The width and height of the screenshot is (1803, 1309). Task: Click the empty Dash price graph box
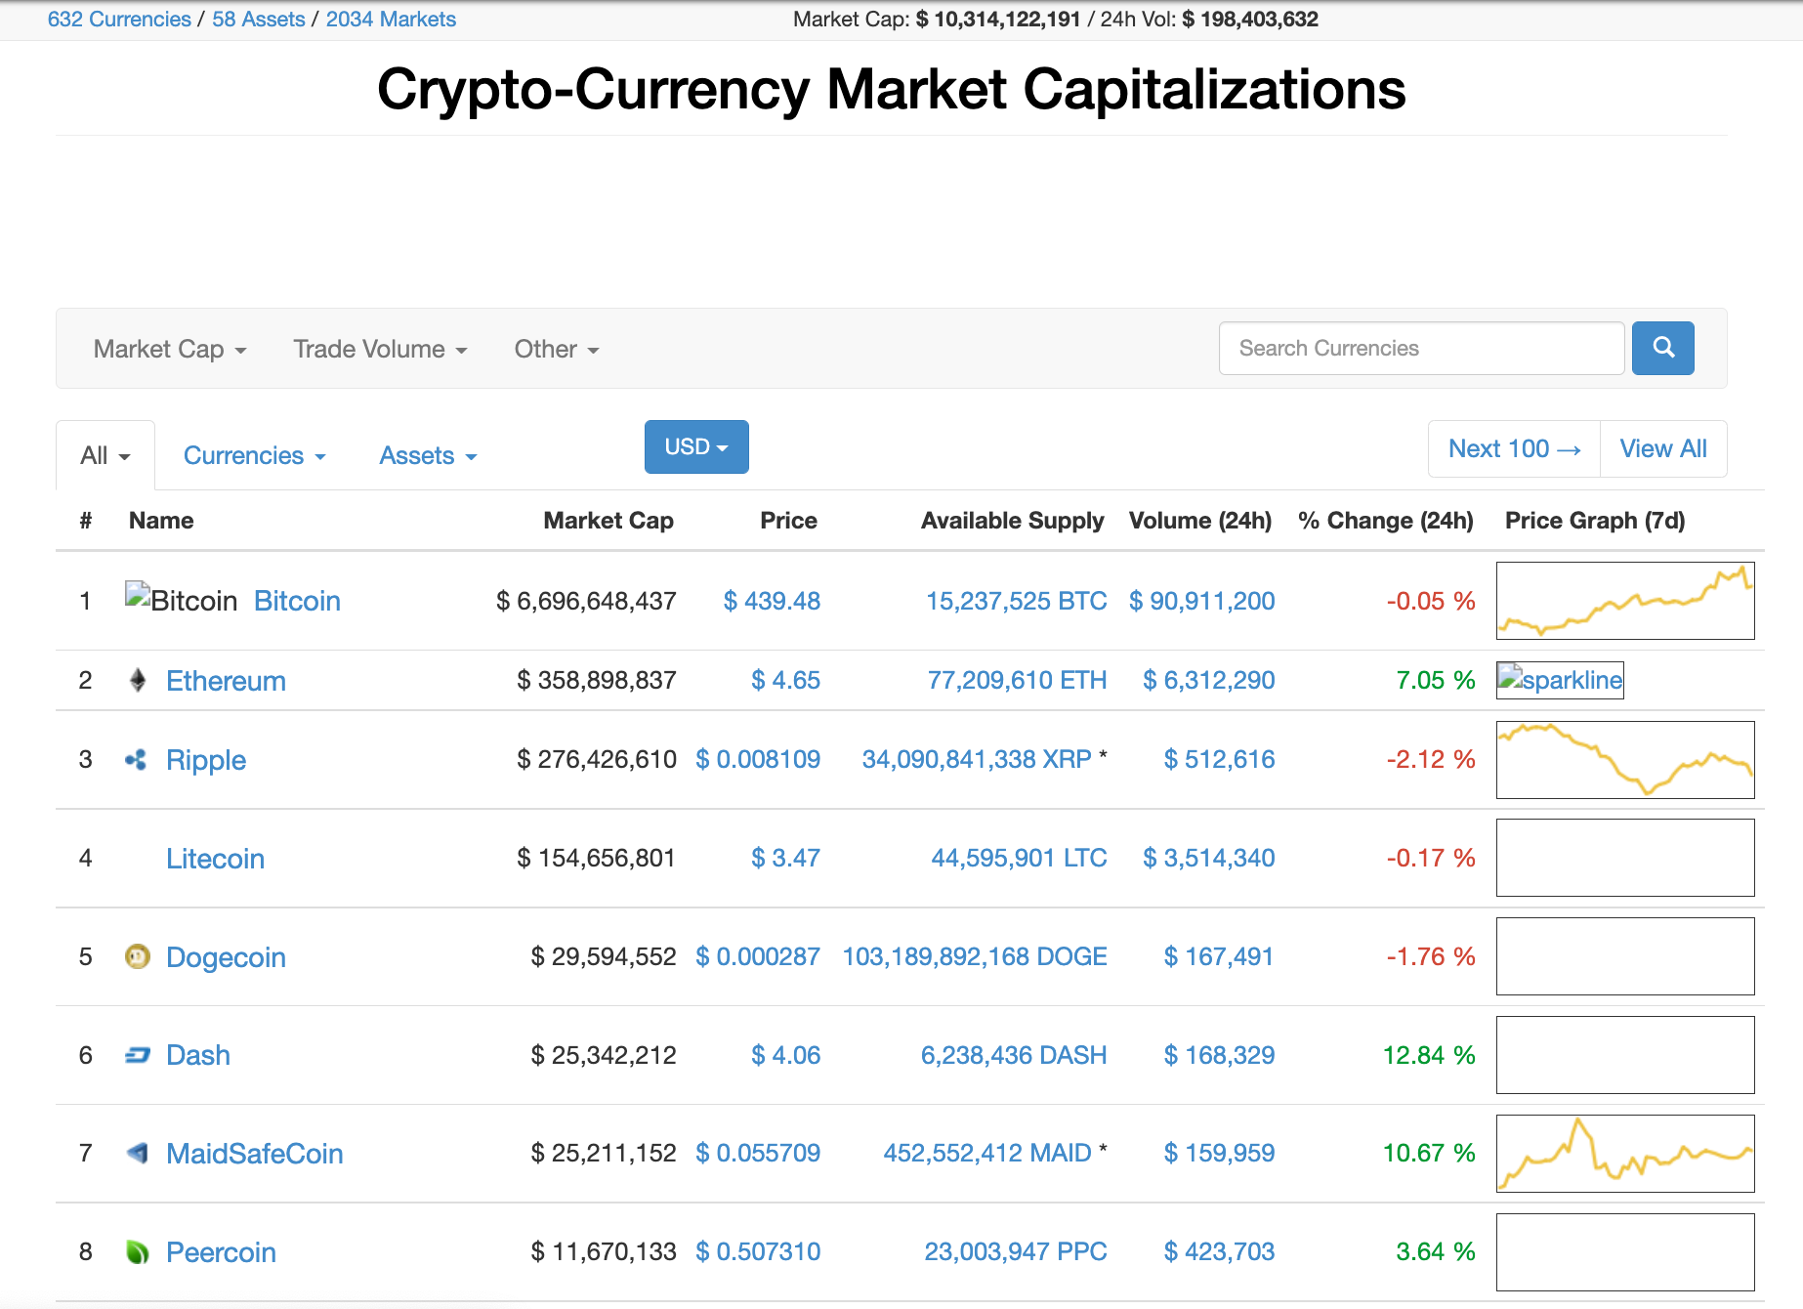pyautogui.click(x=1625, y=1055)
